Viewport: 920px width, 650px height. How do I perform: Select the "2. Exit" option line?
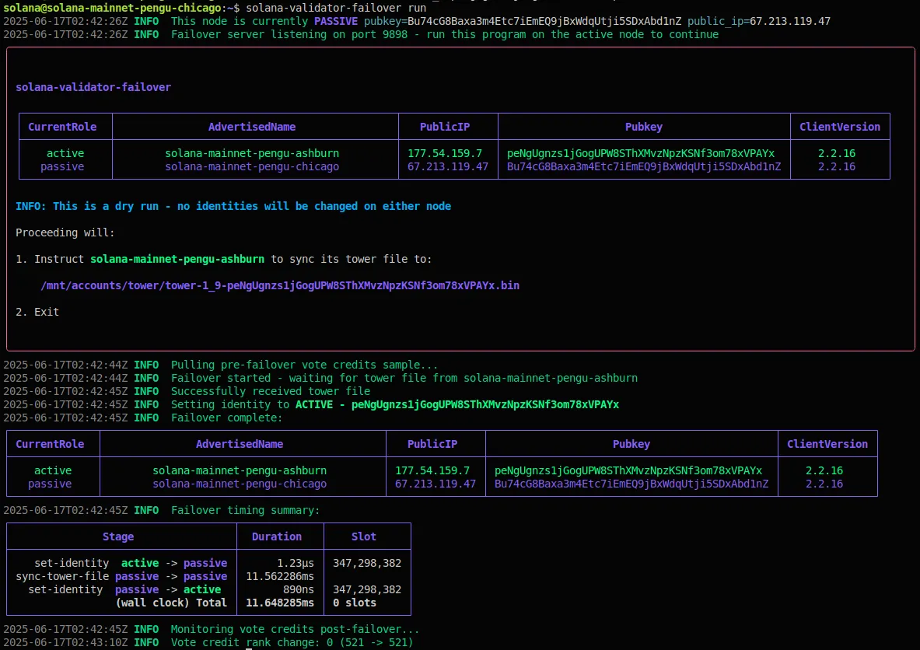[37, 312]
